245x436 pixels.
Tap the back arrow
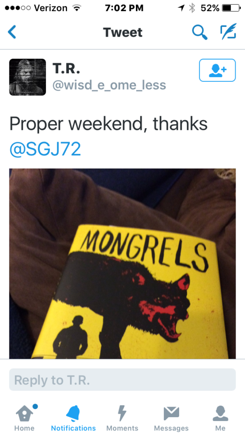tap(12, 32)
